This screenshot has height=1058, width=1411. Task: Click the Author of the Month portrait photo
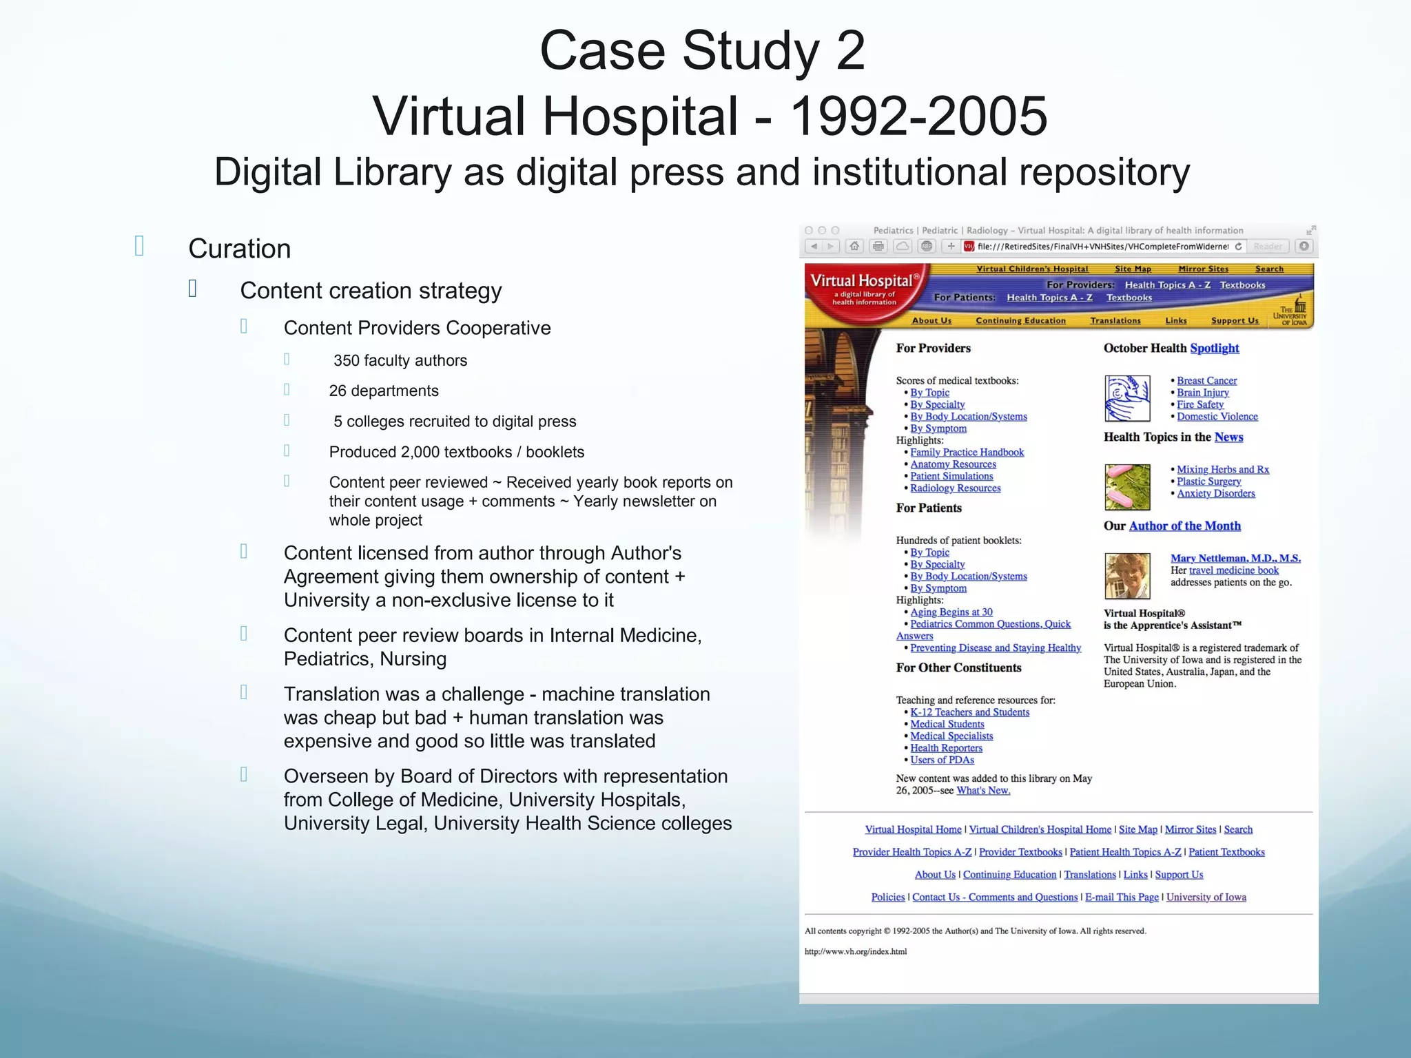pos(1127,576)
